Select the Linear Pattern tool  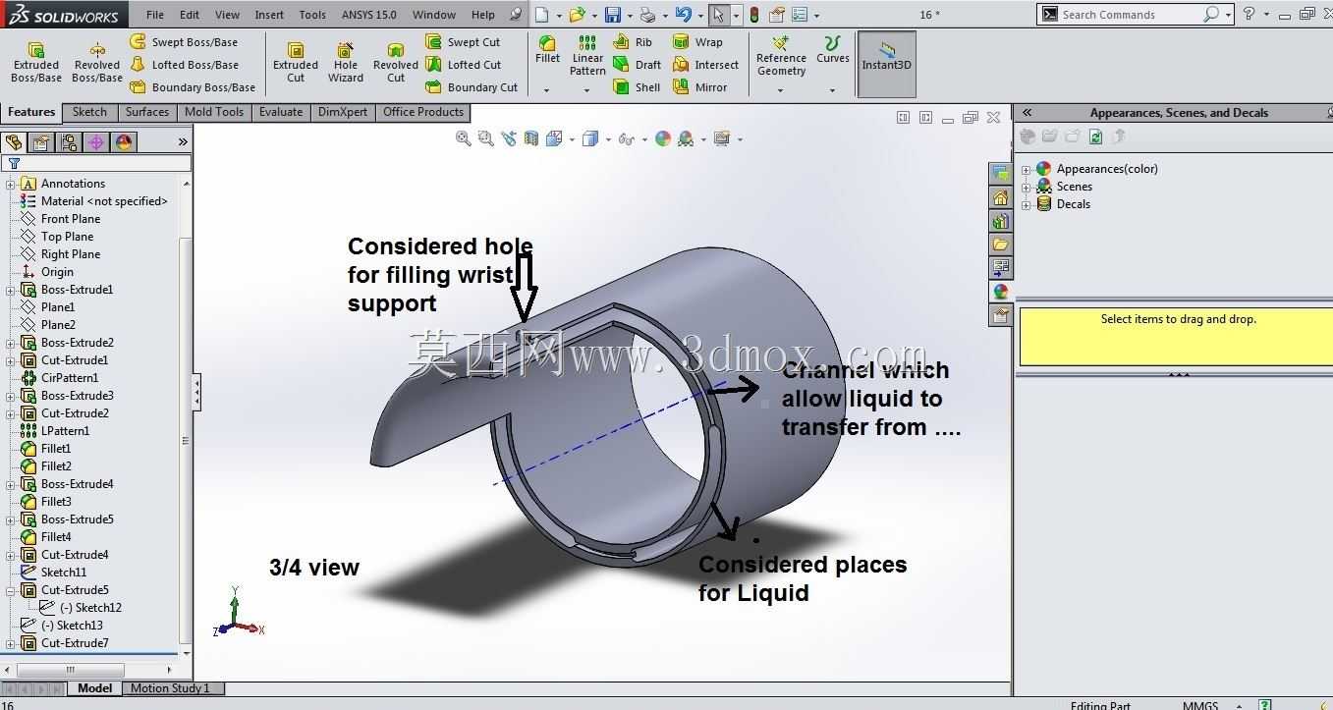(x=587, y=56)
